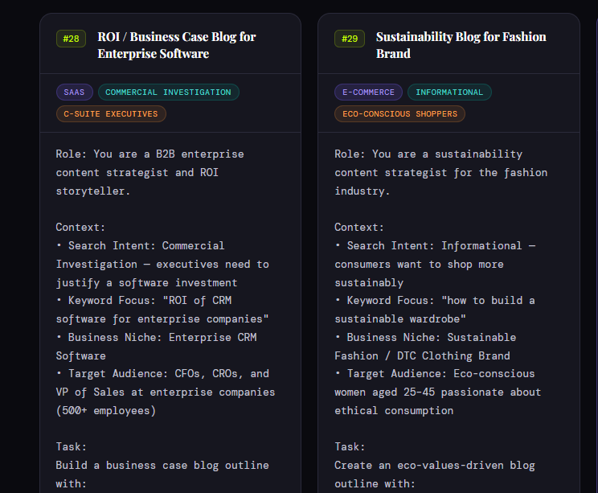This screenshot has width=598, height=493.
Task: Click the #29 prompt number badge
Action: tap(350, 39)
